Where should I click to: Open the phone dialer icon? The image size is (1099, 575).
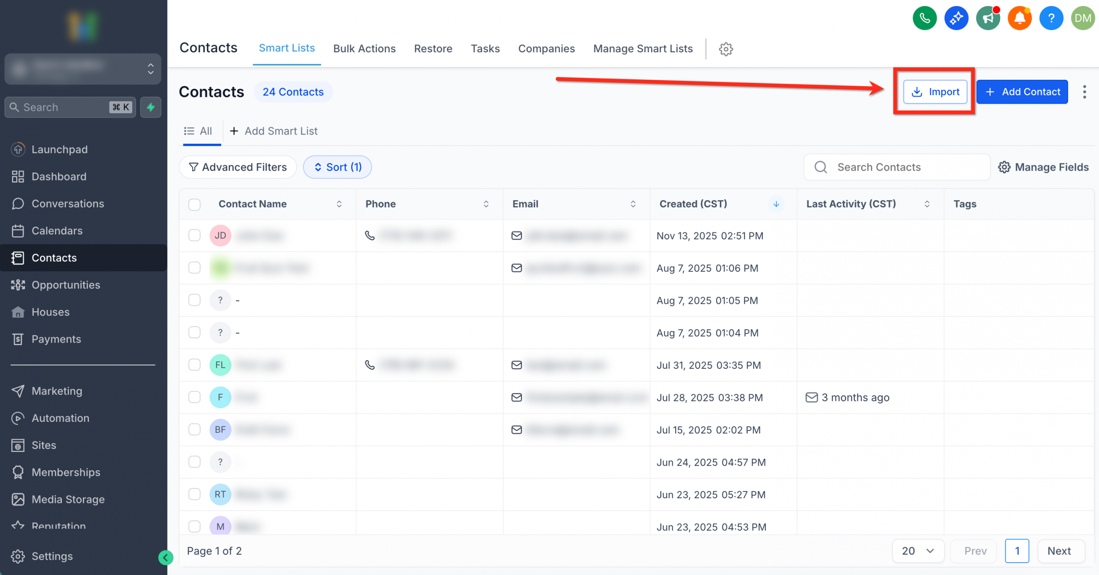coord(924,18)
